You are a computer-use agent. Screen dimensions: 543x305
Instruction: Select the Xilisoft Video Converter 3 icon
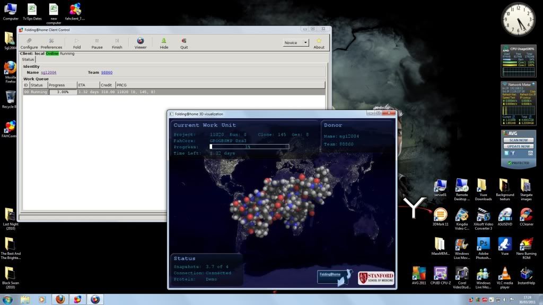point(483,219)
